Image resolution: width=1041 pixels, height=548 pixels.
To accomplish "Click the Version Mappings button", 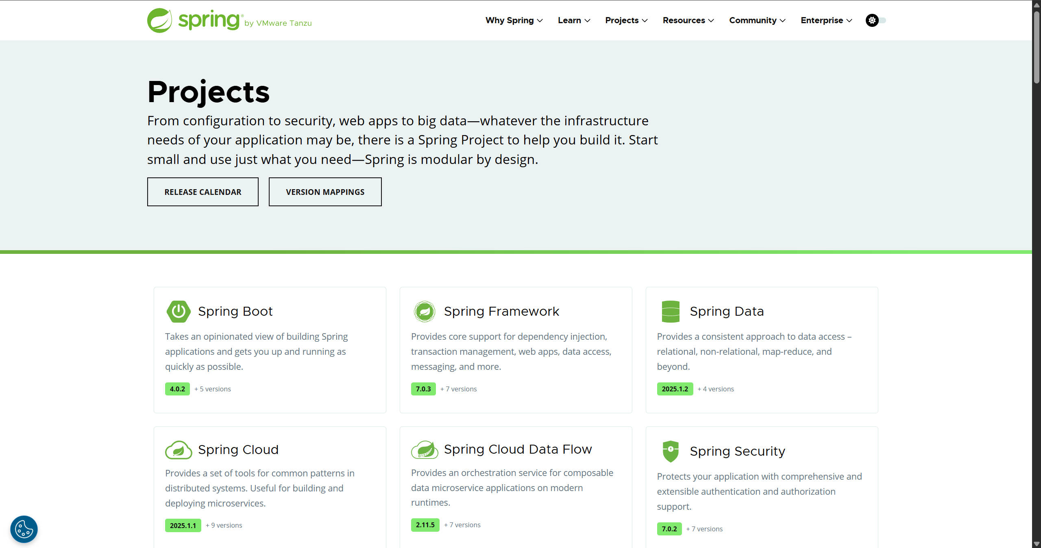I will (x=325, y=192).
